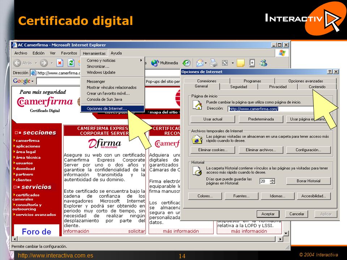Switch to the Privacidad tab
347x260 pixels.
pos(278,87)
